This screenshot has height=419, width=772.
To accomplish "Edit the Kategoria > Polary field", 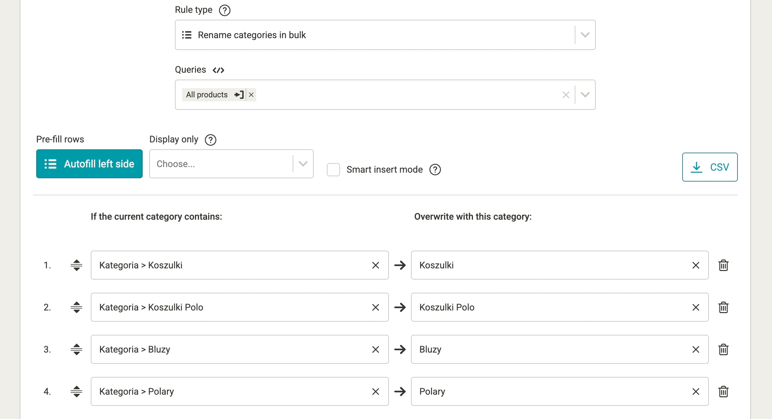I will point(240,391).
